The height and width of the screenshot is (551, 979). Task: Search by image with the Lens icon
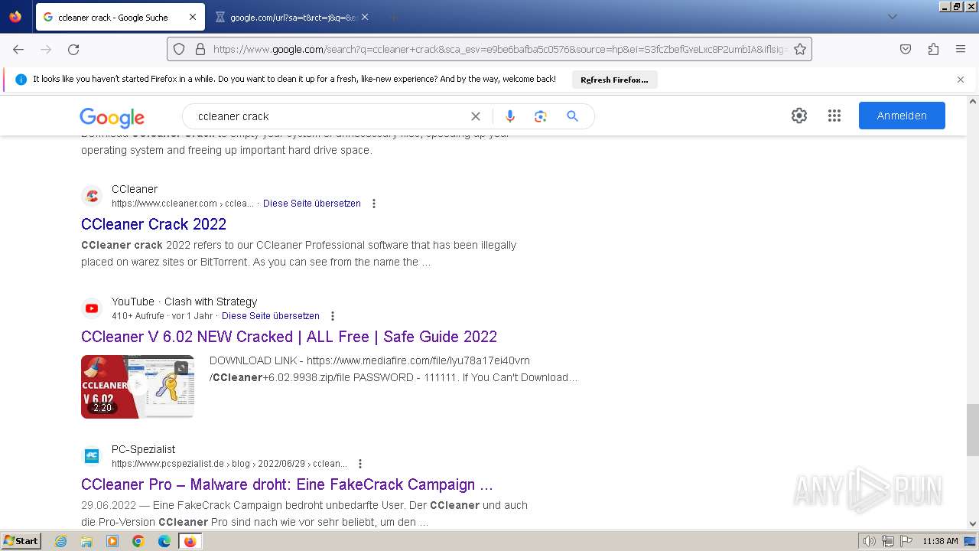[x=541, y=116]
